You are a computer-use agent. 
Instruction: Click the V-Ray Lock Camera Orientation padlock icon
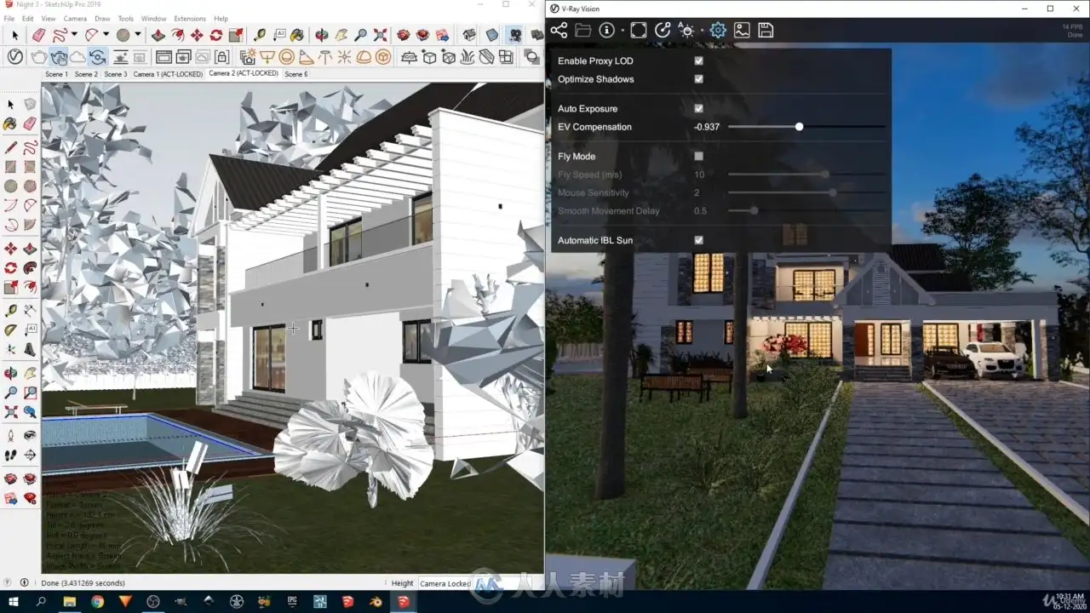(221, 58)
